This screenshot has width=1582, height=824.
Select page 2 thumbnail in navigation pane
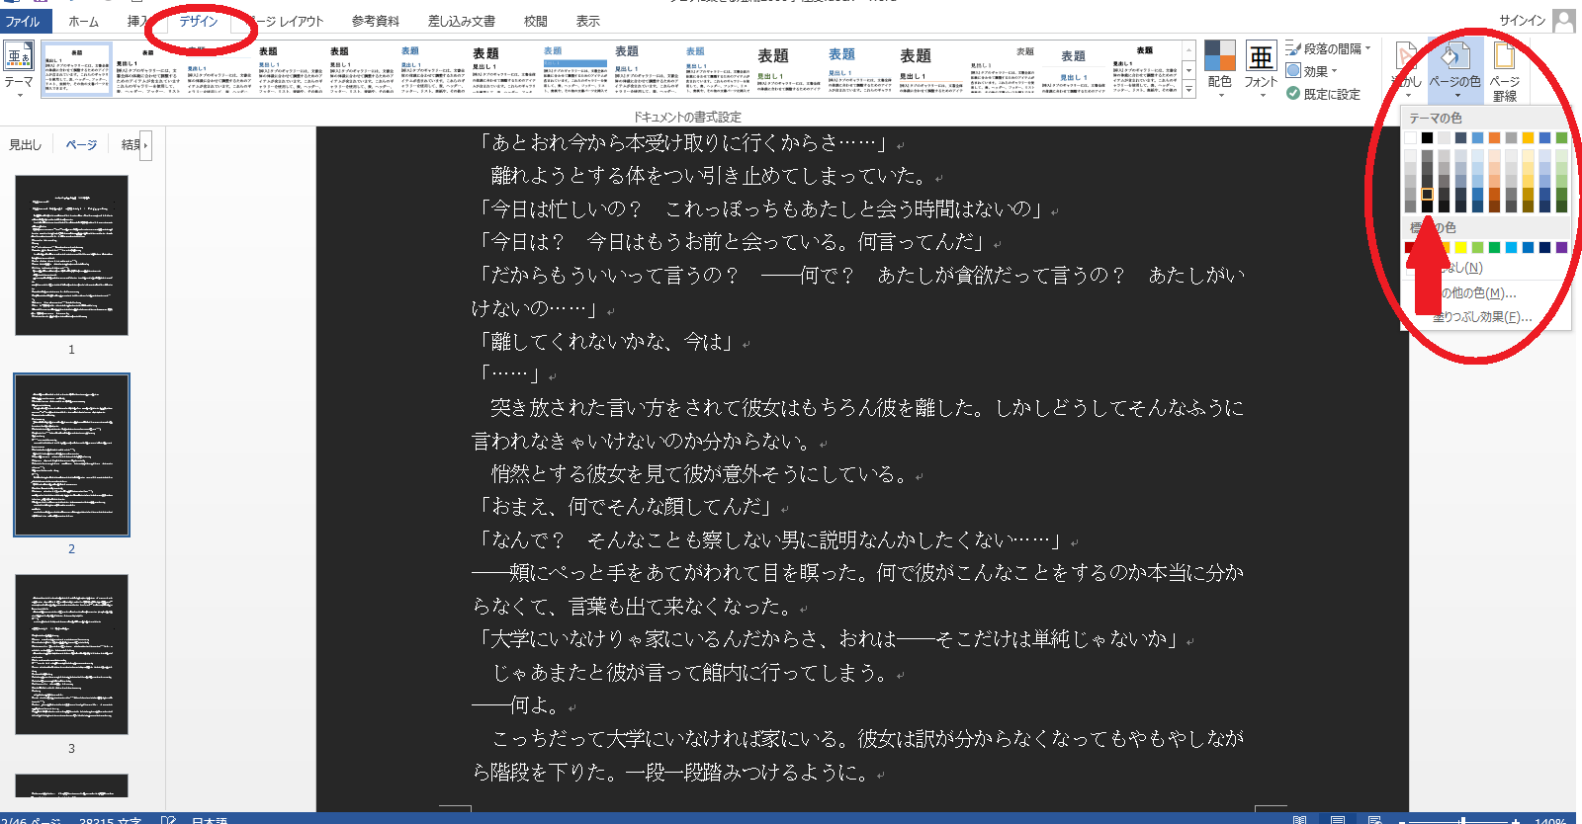[x=71, y=454]
